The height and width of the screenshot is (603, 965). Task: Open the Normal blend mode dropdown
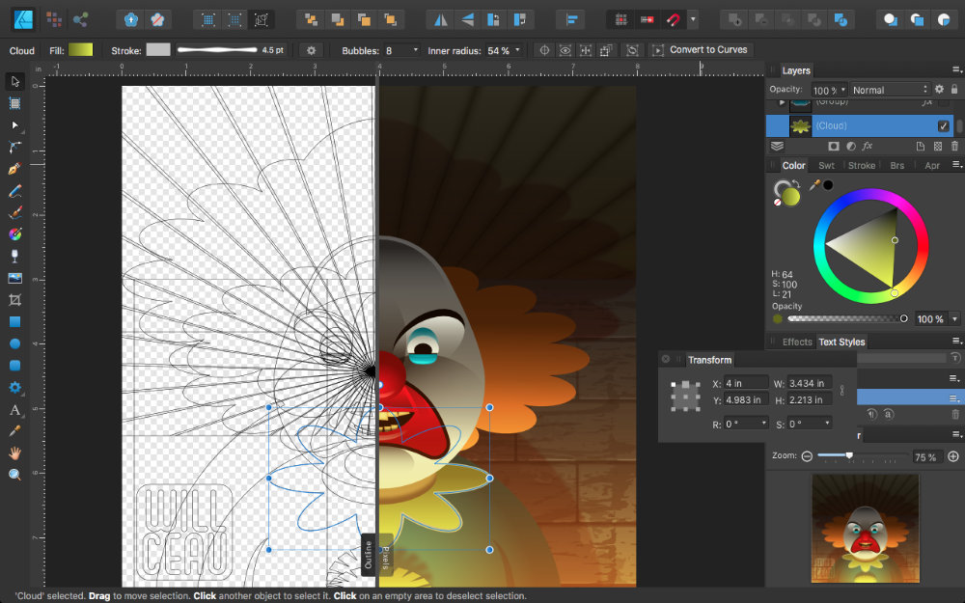(x=888, y=90)
